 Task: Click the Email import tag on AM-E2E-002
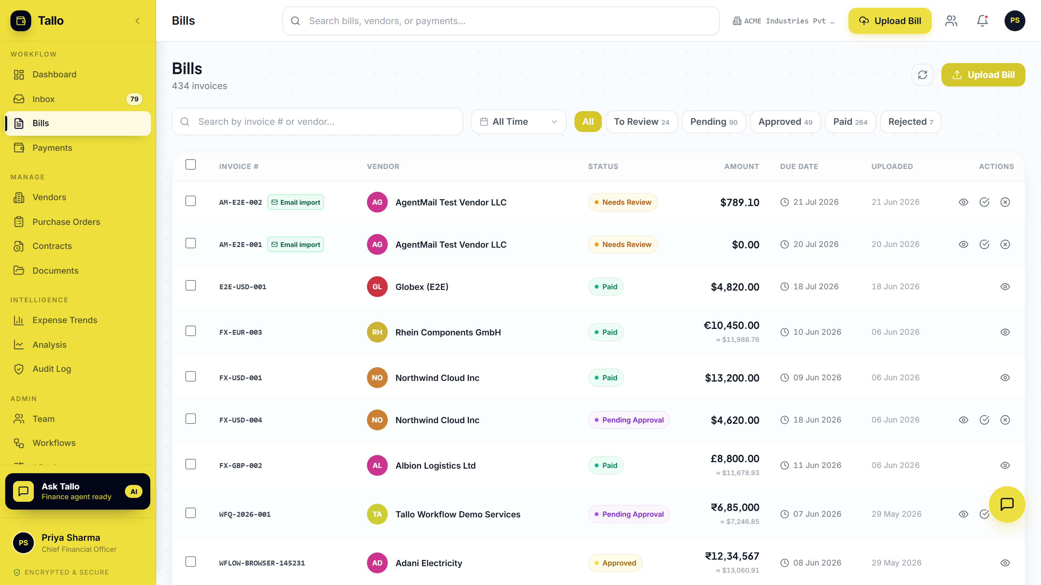(296, 202)
